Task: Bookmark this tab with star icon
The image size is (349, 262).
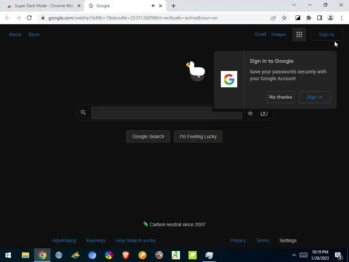Action: [284, 18]
